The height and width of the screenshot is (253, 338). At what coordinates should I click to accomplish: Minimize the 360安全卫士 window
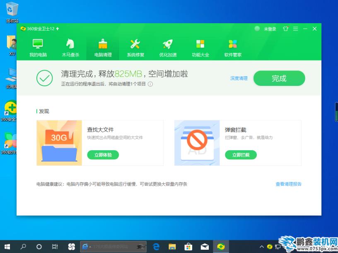point(305,29)
